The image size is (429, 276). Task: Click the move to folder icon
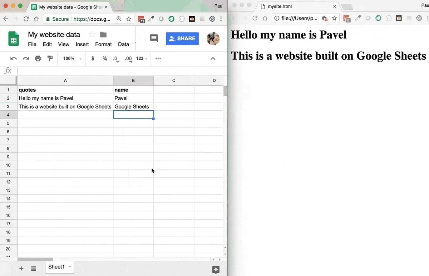coord(103,35)
